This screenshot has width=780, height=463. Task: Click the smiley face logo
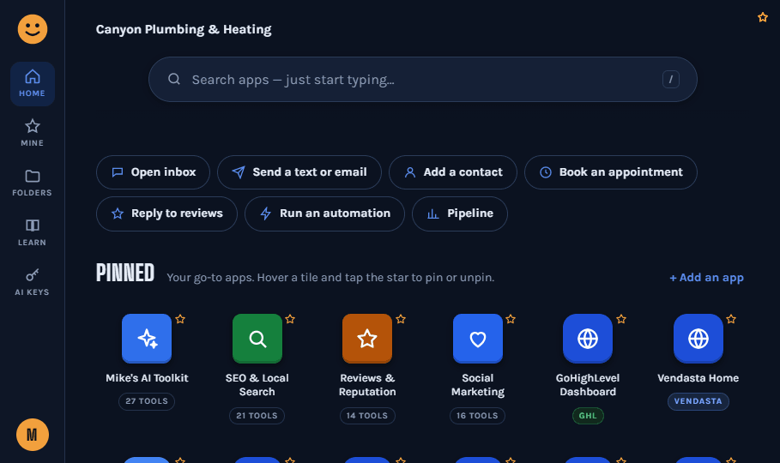pyautogui.click(x=33, y=29)
